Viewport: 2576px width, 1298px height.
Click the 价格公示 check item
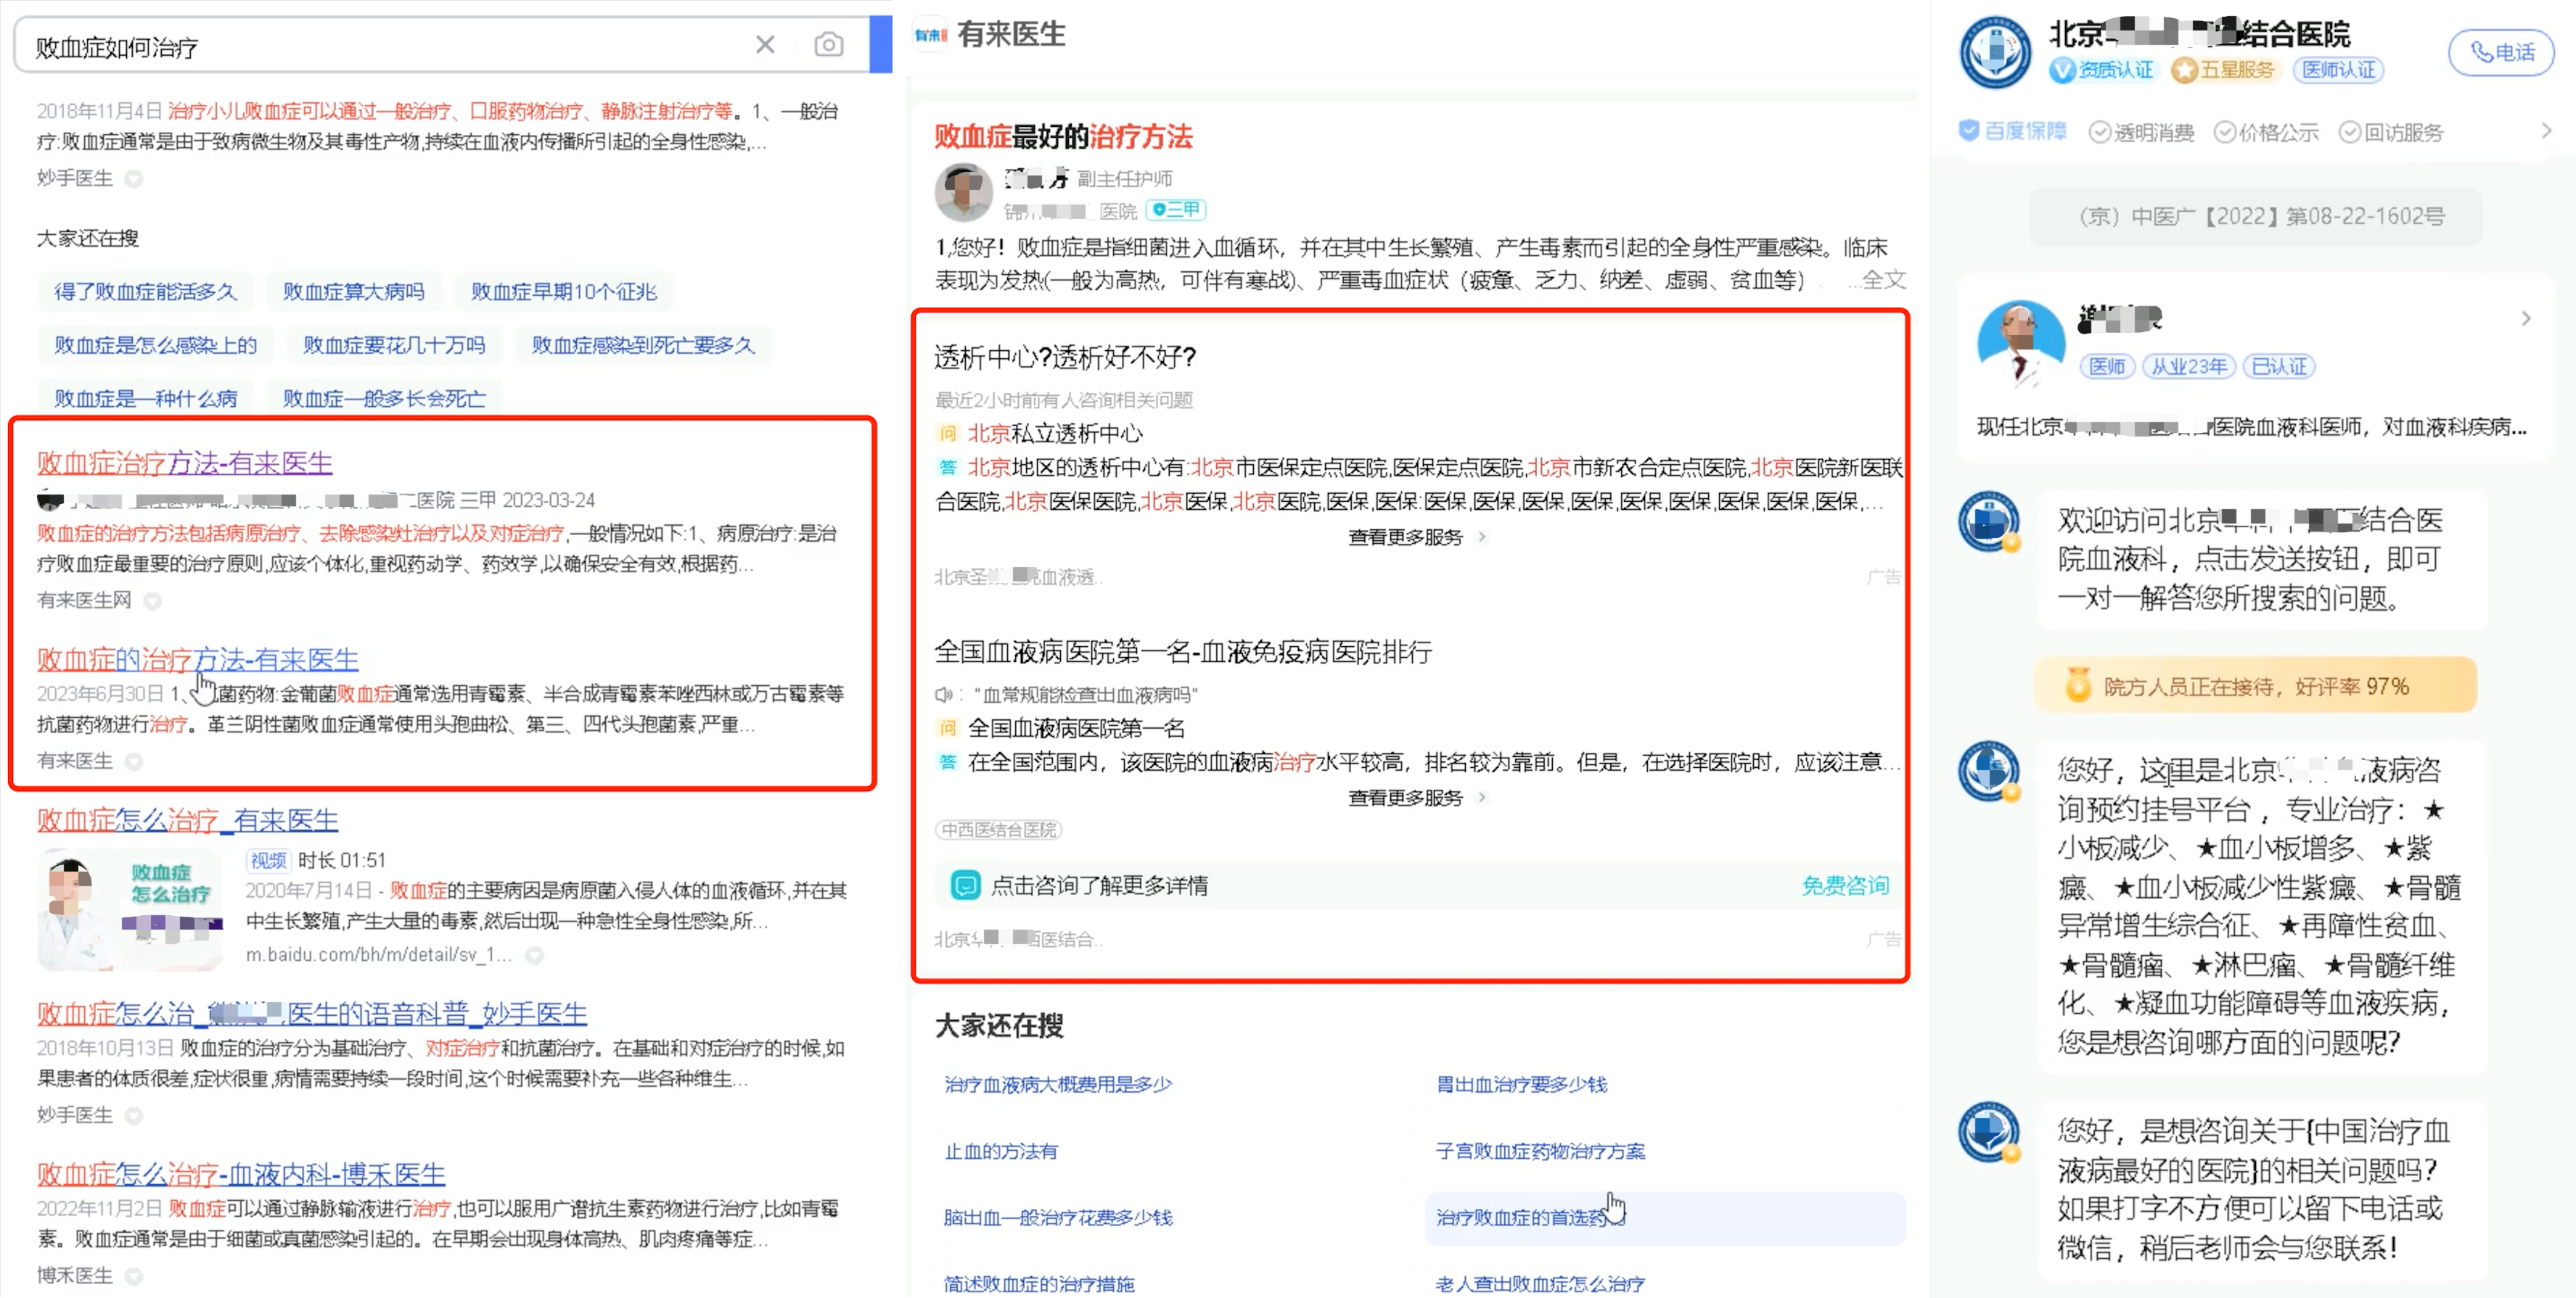2267,132
